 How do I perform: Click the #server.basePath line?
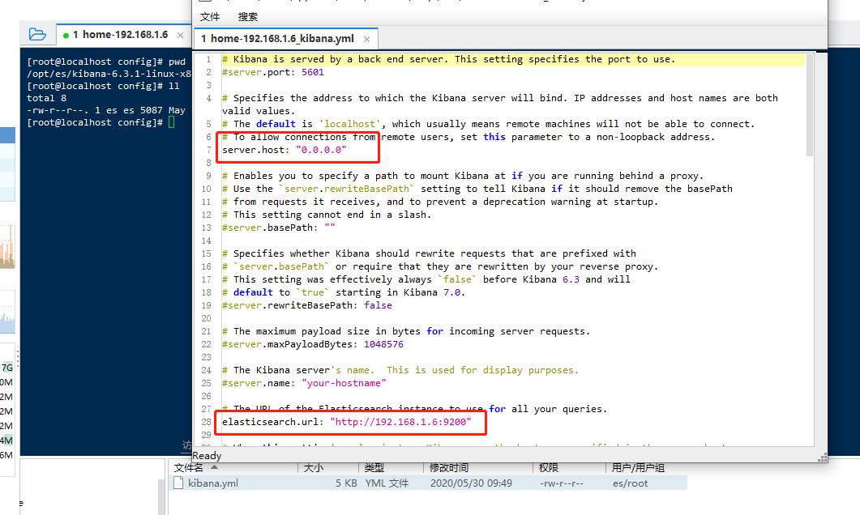point(279,228)
